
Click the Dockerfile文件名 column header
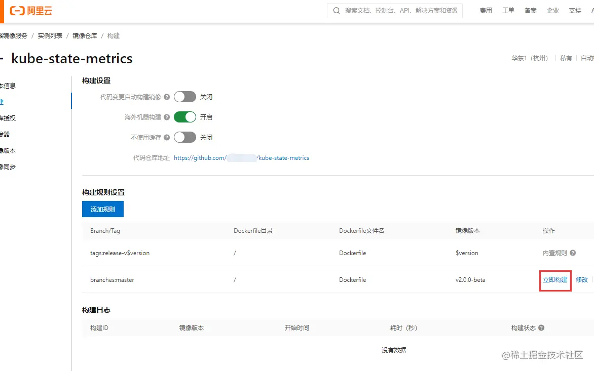point(361,231)
